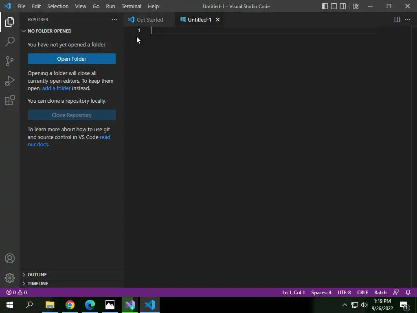Image resolution: width=417 pixels, height=313 pixels.
Task: Open the Run and Debug view icon
Action: (10, 81)
